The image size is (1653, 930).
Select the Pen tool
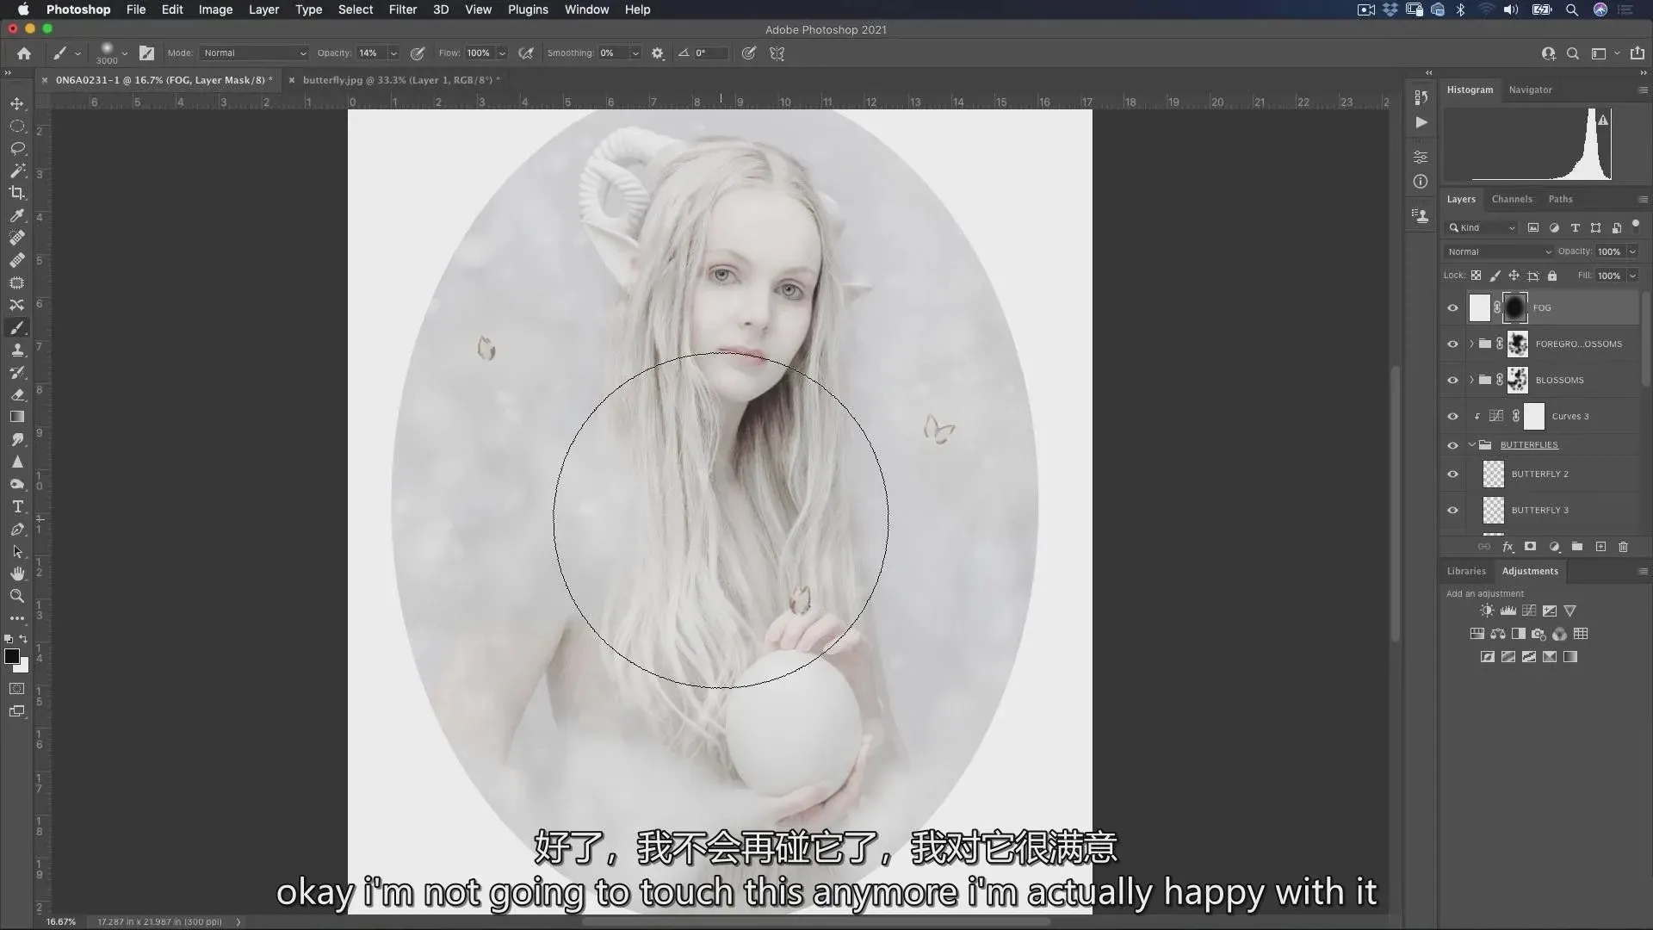tap(17, 529)
